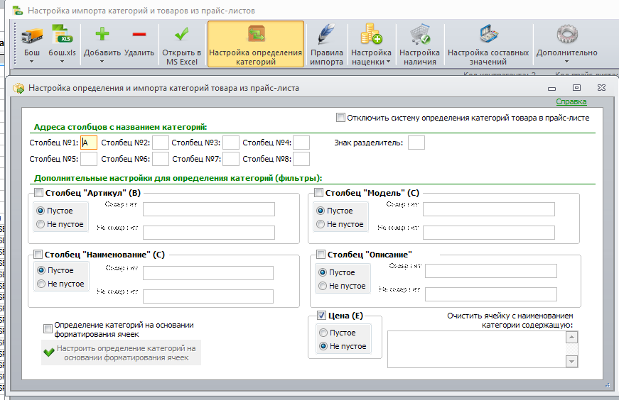This screenshot has width=619, height=400.
Task: Click green checkmark icon for formatting setup
Action: pos(49,352)
